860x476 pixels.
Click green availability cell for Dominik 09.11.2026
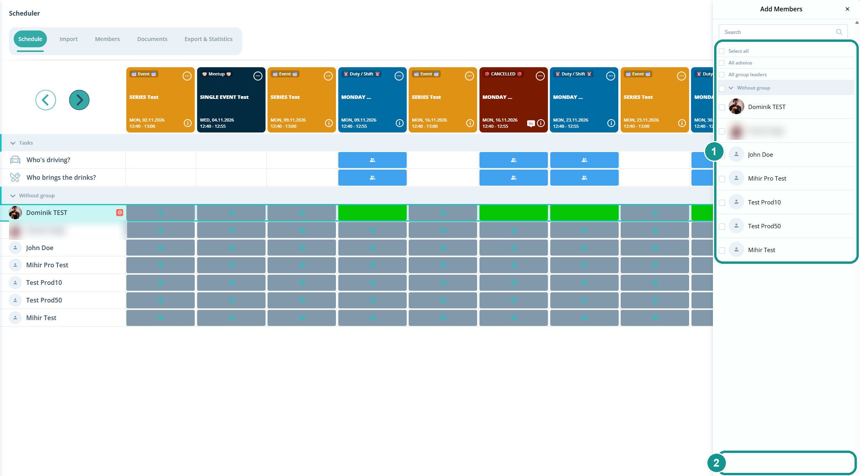tap(372, 213)
